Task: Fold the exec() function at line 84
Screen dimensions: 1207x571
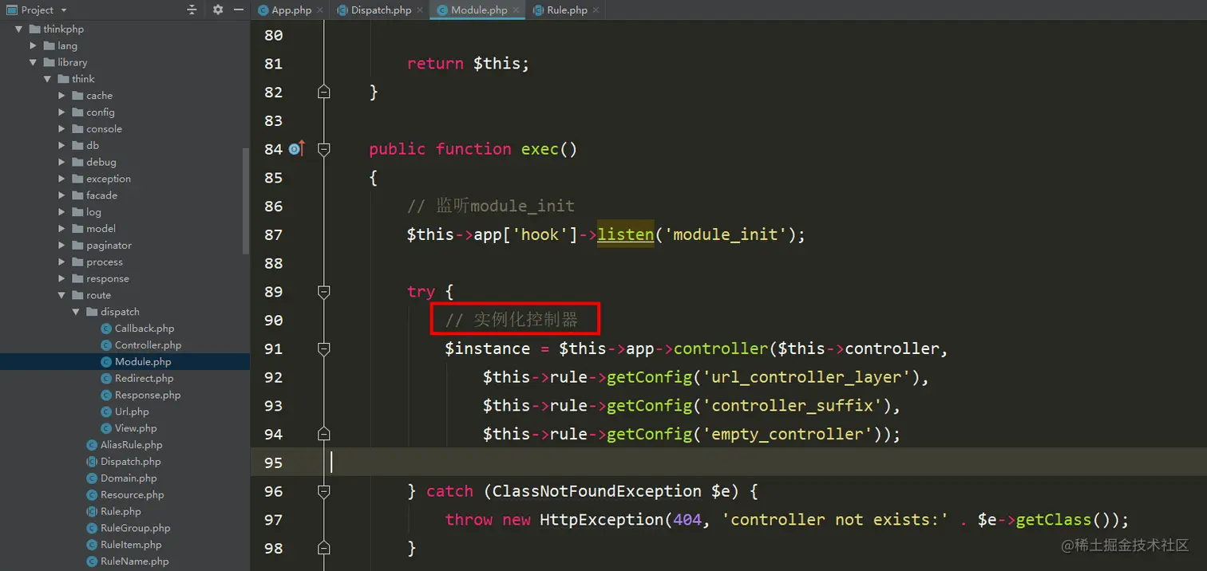Action: tap(323, 148)
